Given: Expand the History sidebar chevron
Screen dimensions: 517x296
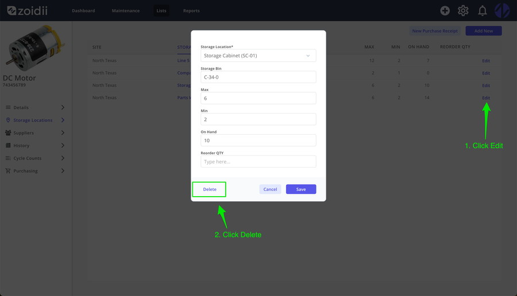Looking at the screenshot, I should pyautogui.click(x=63, y=146).
